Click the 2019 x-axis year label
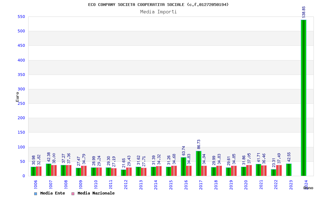The height and width of the screenshot is (211, 317). point(231,185)
